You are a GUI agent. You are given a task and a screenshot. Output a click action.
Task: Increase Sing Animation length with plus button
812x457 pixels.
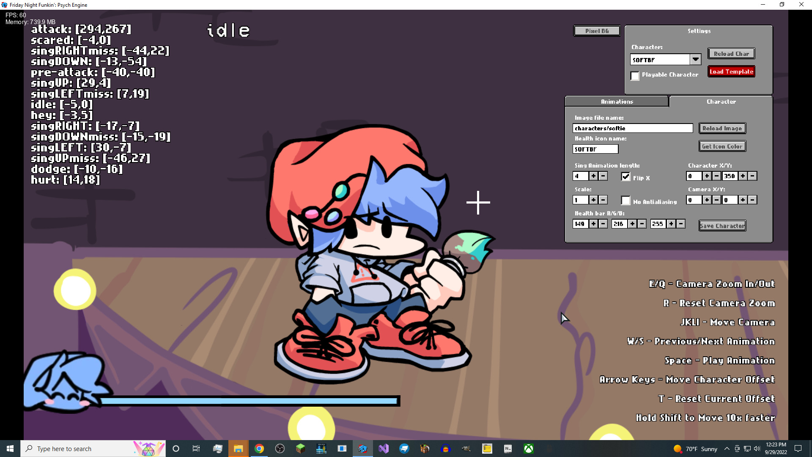[x=593, y=176]
